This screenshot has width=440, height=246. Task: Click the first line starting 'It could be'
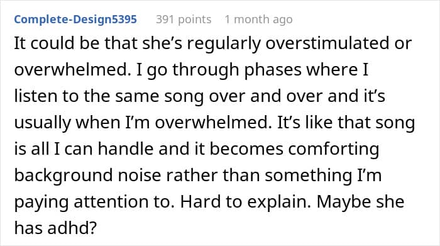(x=213, y=44)
